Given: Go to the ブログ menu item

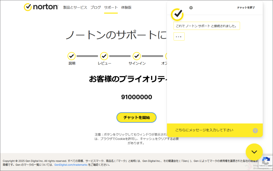Looking at the screenshot, I should click(95, 7).
